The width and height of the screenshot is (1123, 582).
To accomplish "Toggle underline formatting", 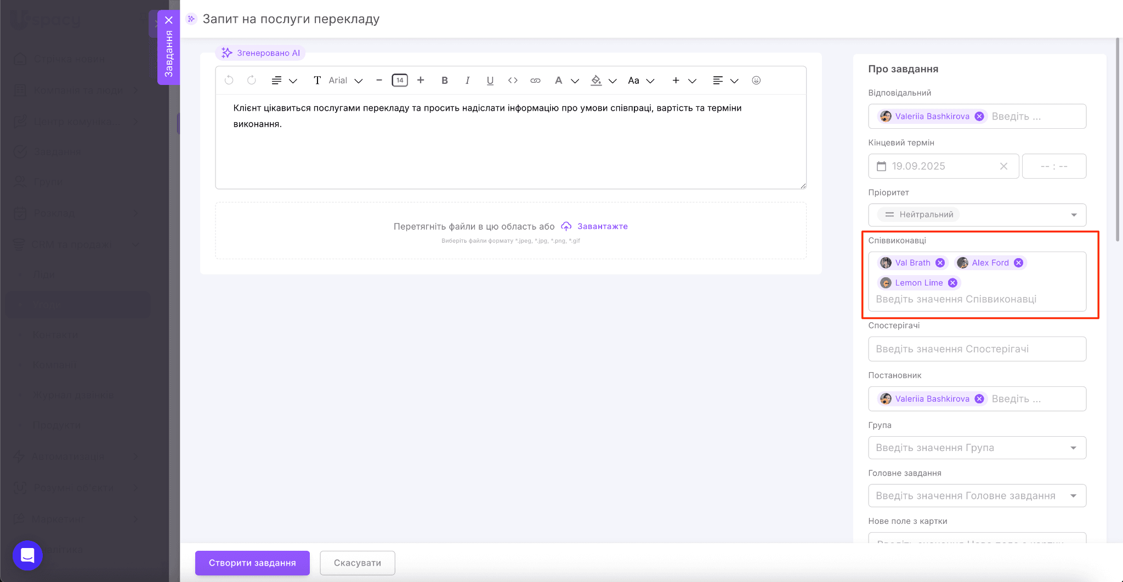I will coord(490,81).
